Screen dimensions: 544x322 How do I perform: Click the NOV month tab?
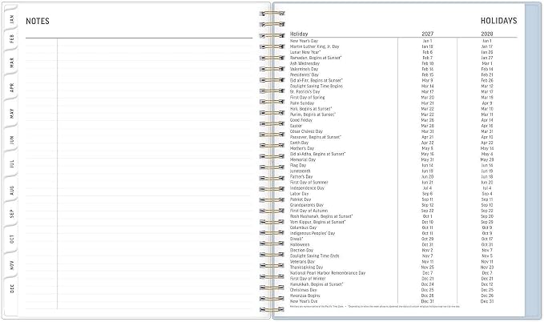click(11, 265)
